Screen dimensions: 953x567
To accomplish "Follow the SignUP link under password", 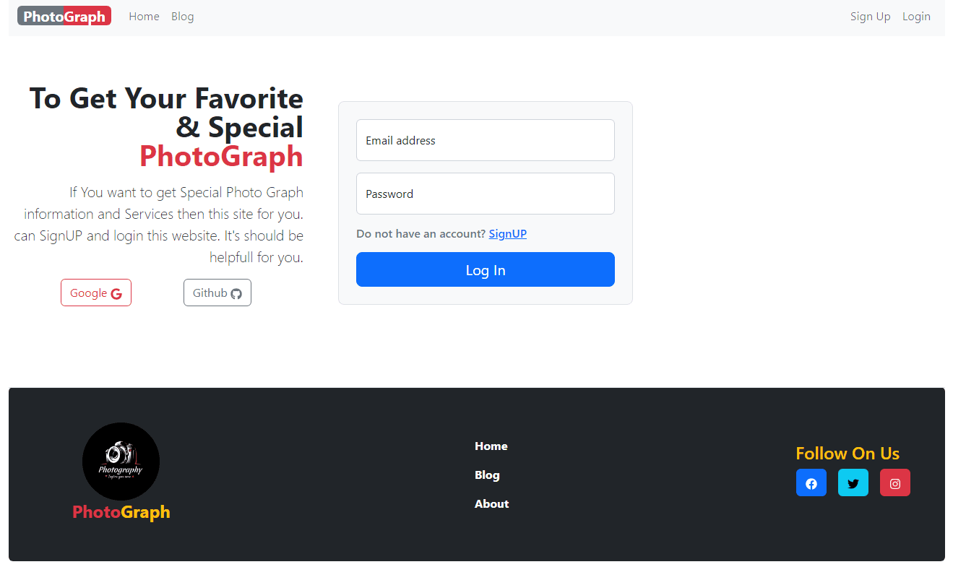I will click(507, 233).
